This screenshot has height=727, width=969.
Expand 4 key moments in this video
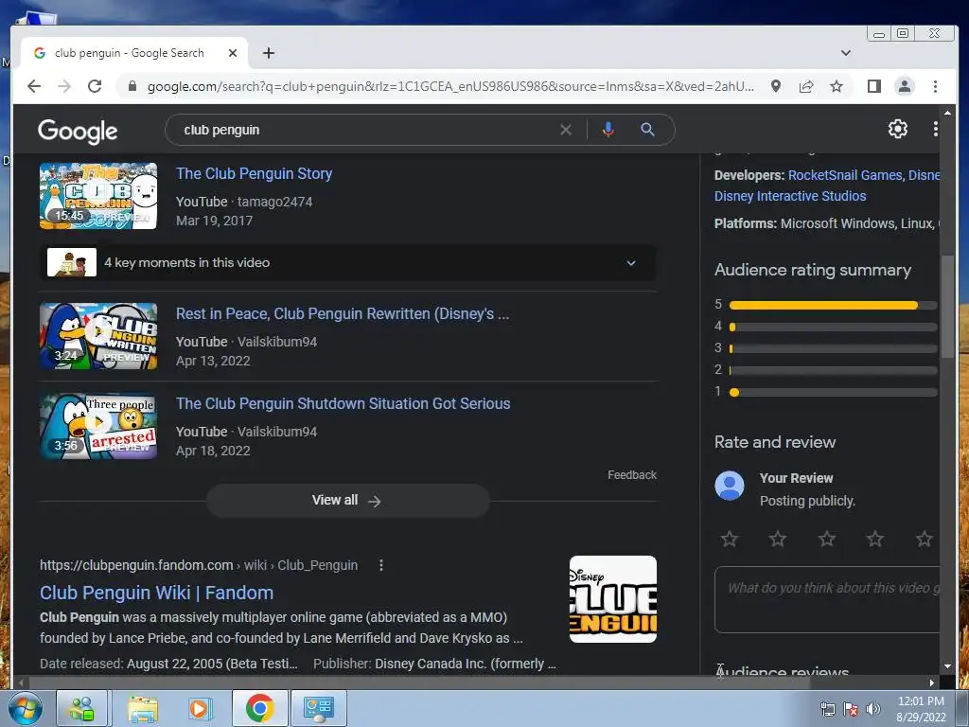tap(348, 263)
